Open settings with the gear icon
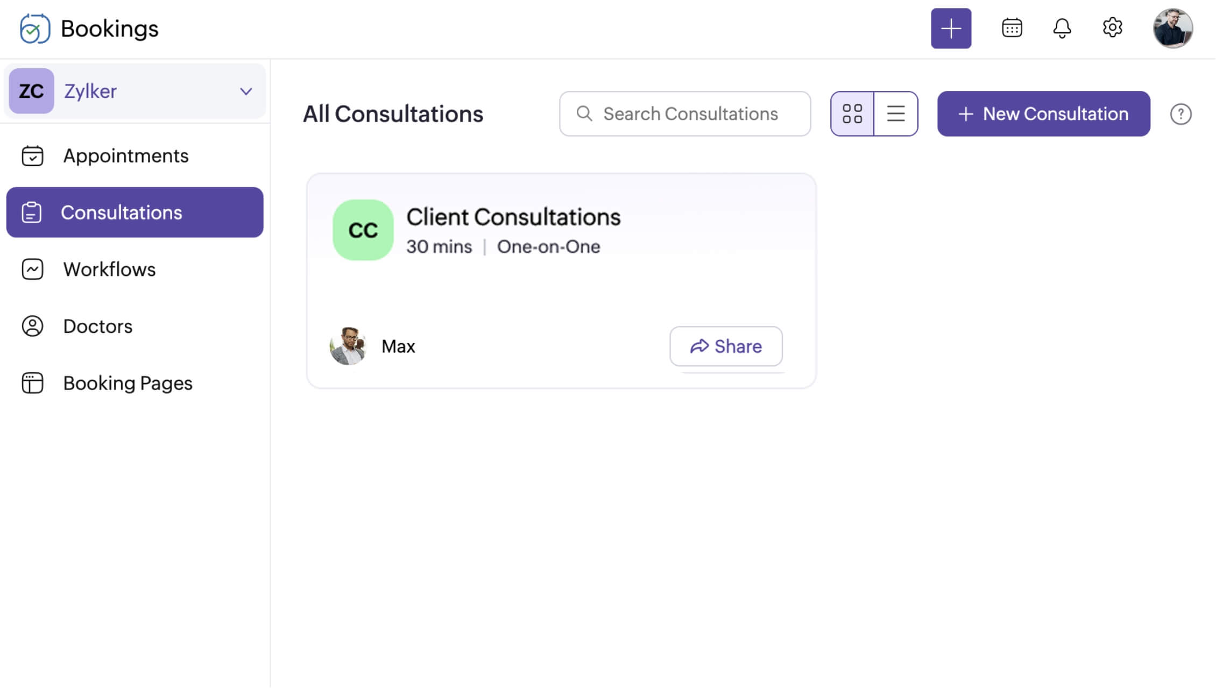The height and width of the screenshot is (688, 1216). coord(1112,28)
